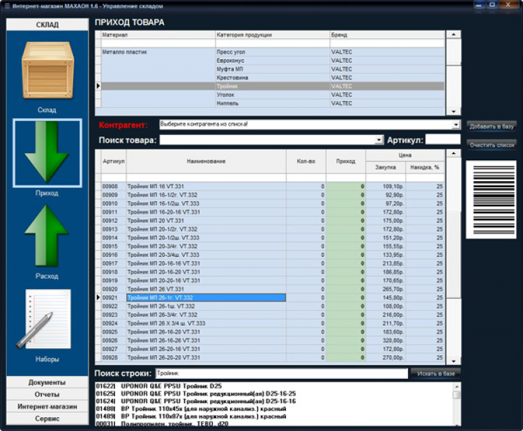Viewport: 523px width, 431px height.
Task: Select the Ниппель category row
Action: (x=273, y=103)
